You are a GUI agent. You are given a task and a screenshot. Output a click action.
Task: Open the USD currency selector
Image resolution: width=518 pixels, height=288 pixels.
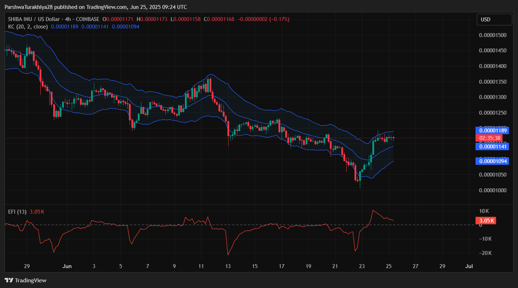coord(494,20)
